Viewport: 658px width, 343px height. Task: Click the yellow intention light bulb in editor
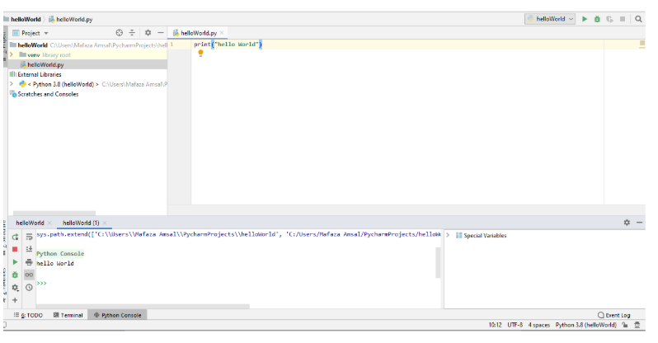click(200, 54)
